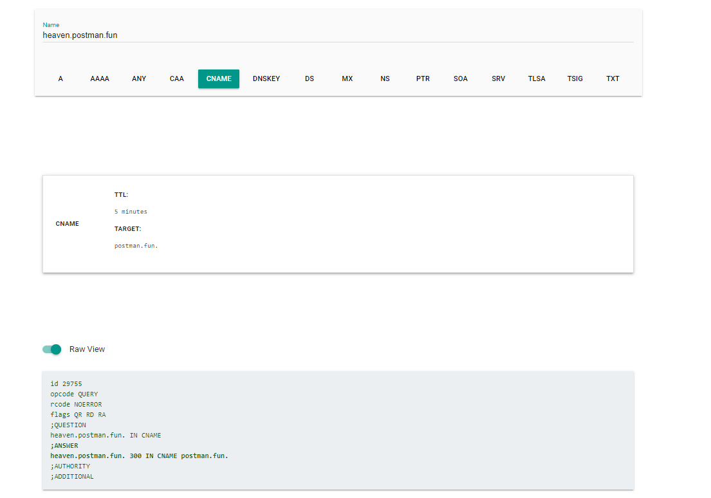Click the 'rcode NOERROR' raw line
The width and height of the screenshot is (711, 498).
(76, 404)
